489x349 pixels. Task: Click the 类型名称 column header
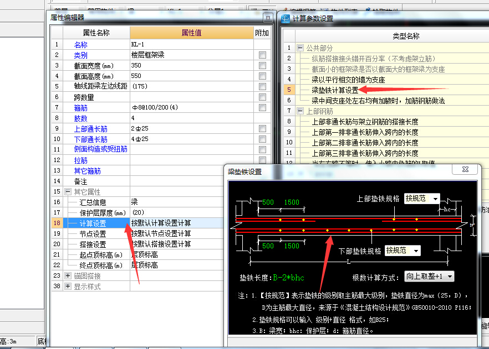click(x=406, y=36)
